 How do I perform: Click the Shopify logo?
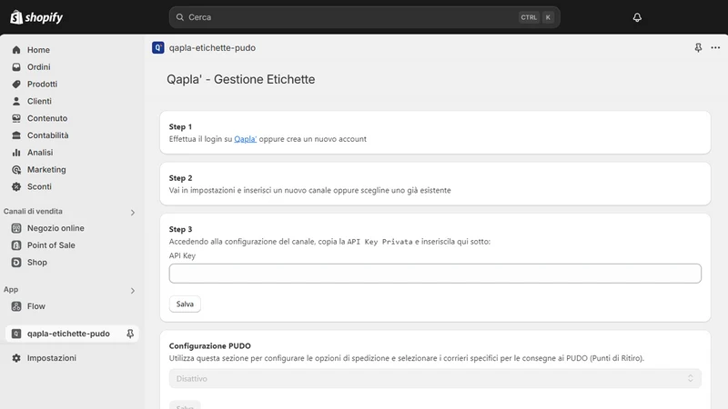(36, 17)
